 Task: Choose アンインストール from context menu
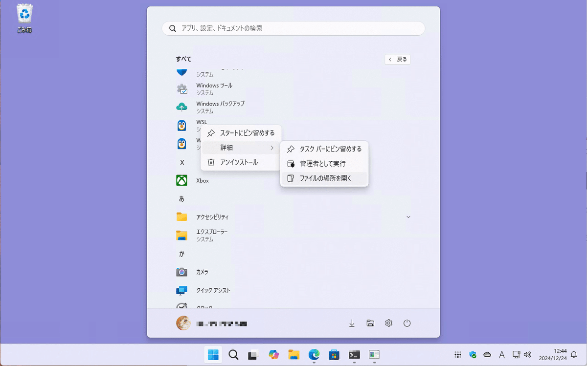pos(241,162)
